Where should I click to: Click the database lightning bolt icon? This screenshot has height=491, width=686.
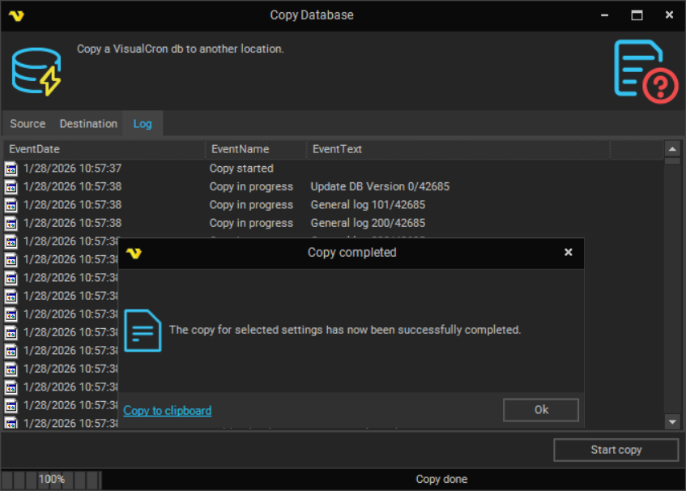pos(36,71)
